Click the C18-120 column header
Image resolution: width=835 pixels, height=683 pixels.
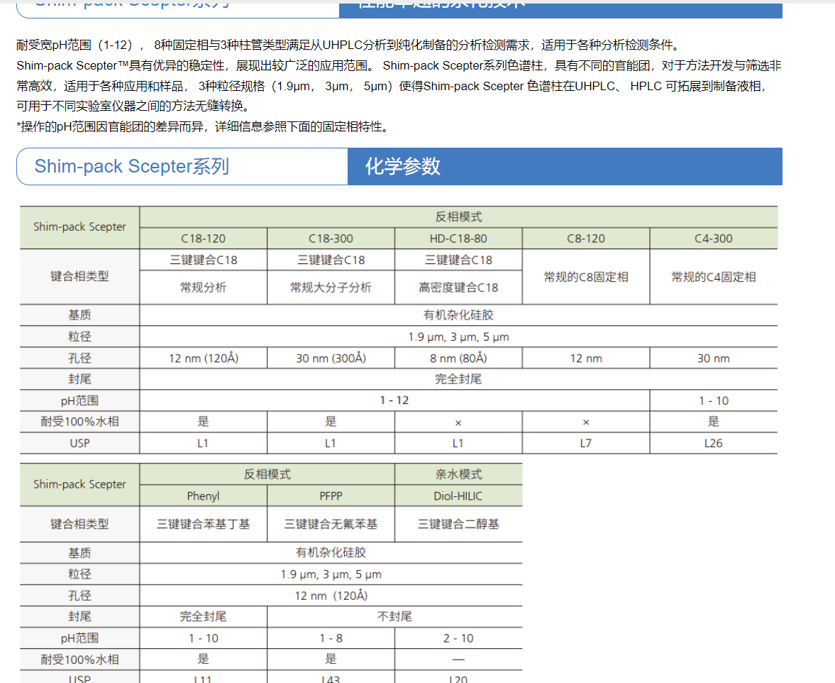203,239
